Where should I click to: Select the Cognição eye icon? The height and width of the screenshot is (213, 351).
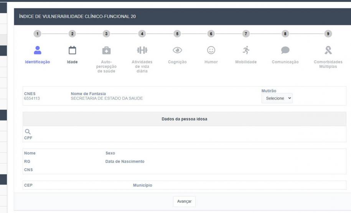click(177, 50)
